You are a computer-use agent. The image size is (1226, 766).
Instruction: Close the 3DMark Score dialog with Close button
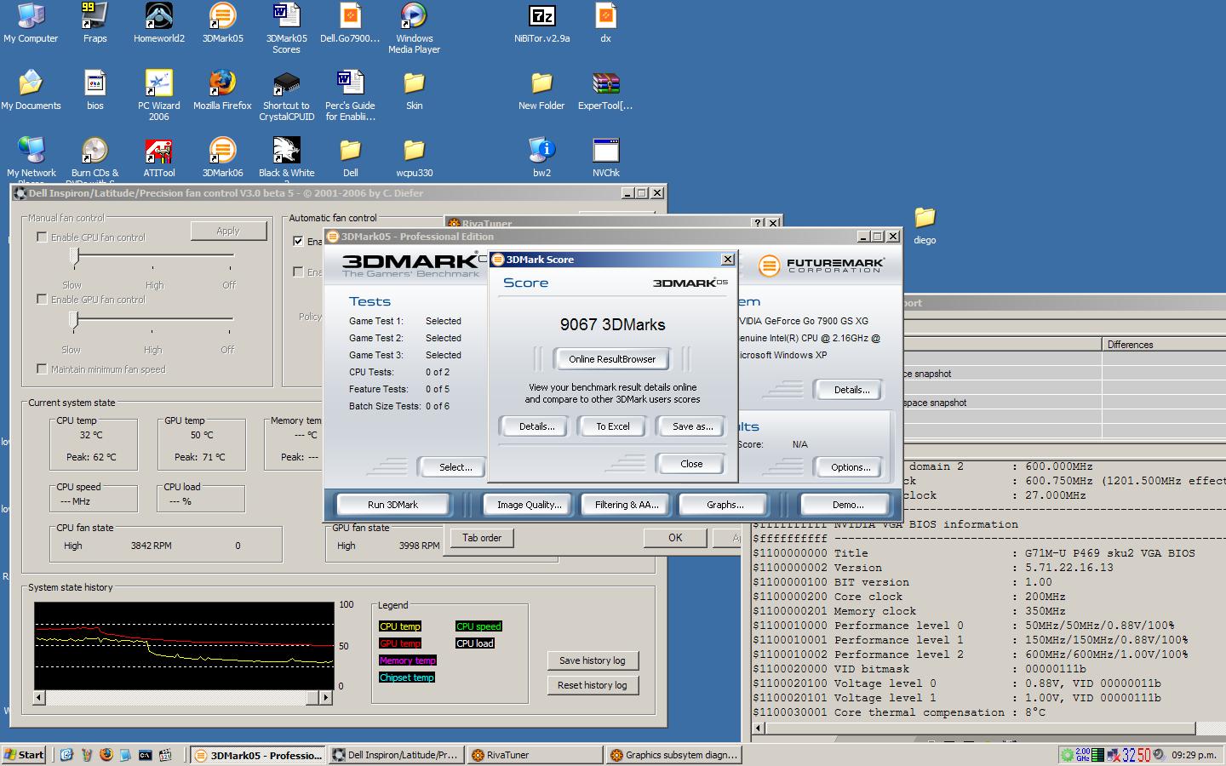tap(691, 464)
